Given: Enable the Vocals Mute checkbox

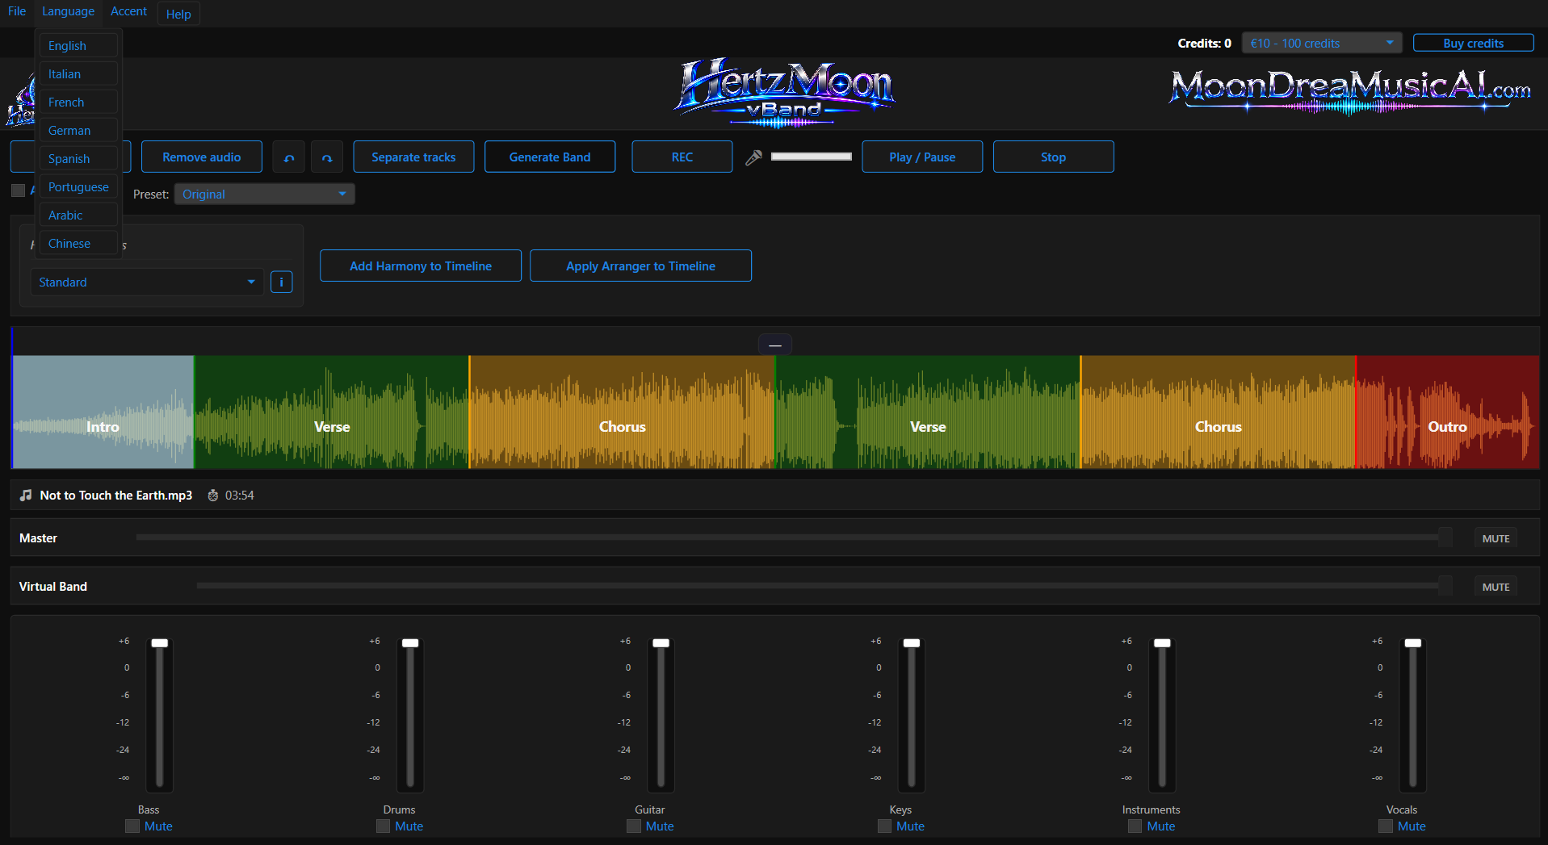Looking at the screenshot, I should pyautogui.click(x=1386, y=826).
